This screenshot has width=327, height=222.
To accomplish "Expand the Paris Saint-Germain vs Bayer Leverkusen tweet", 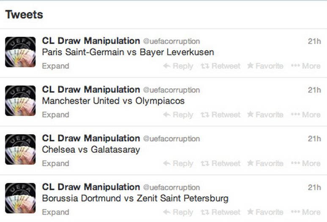I will [55, 66].
